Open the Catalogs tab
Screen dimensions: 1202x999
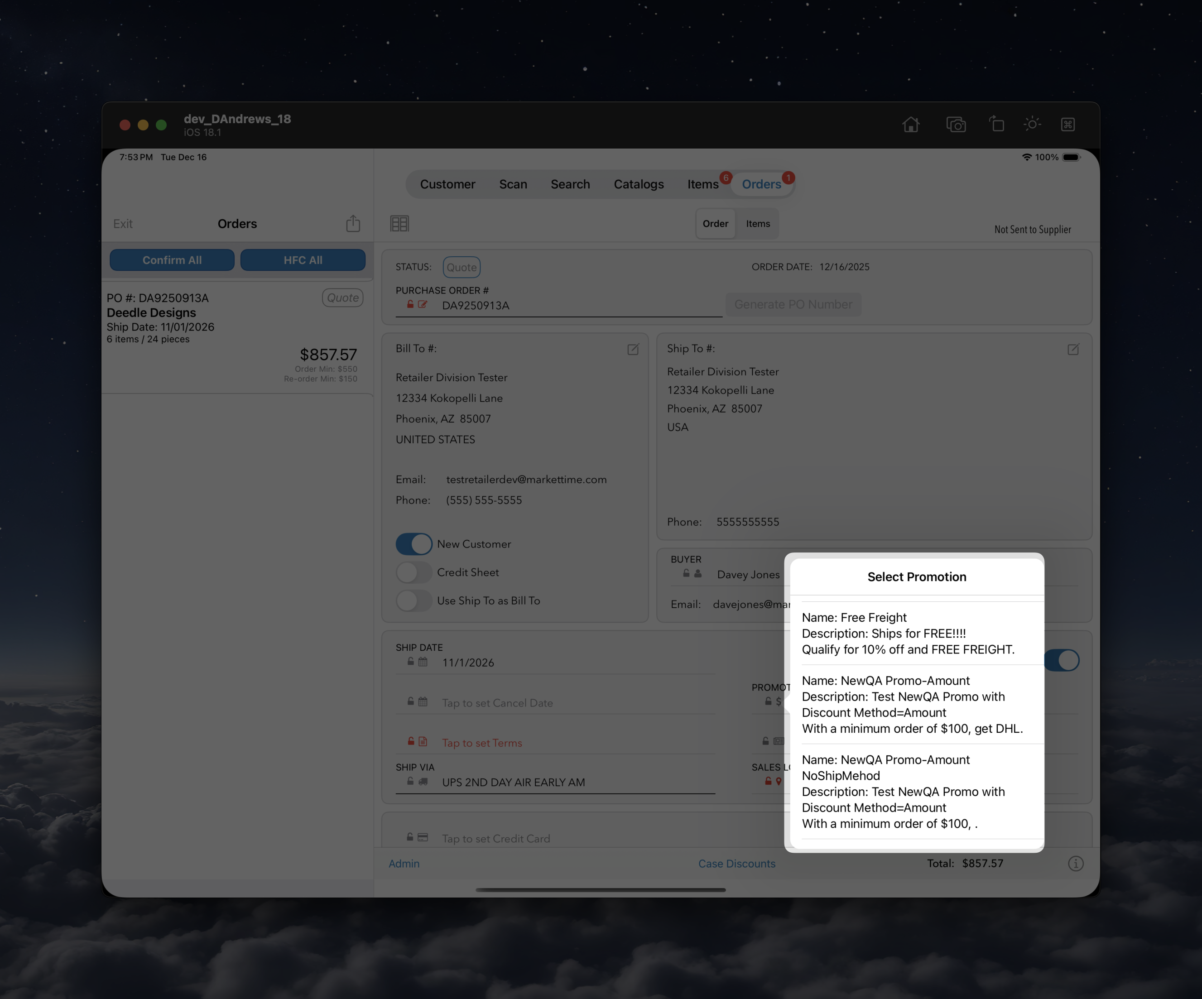tap(639, 184)
